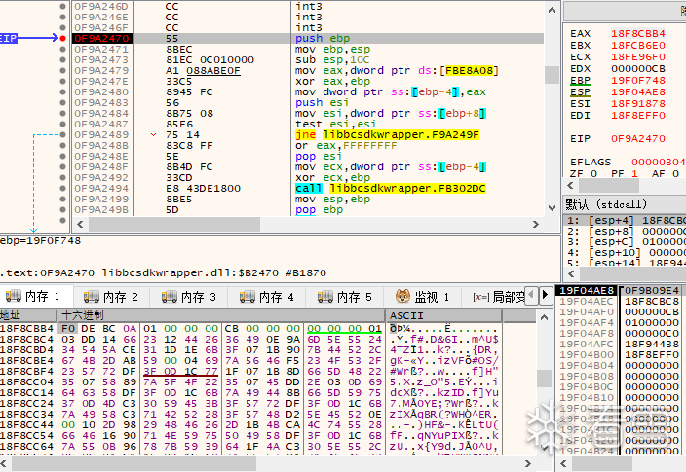Select the call libbcsdkwrapper.FB302DC instruction
Image resolution: width=686 pixels, height=472 pixels.
390,189
